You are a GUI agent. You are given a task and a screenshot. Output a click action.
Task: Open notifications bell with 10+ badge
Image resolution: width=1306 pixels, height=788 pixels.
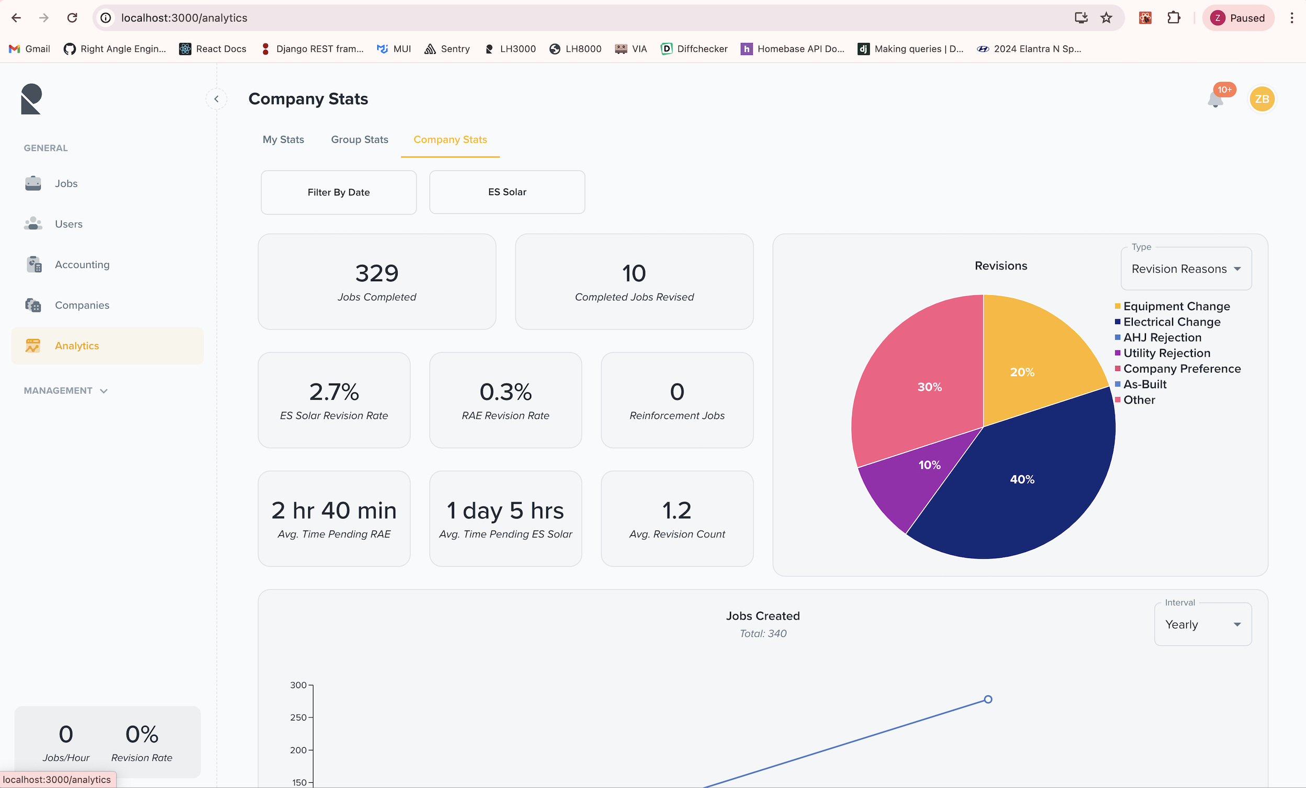[x=1215, y=99]
